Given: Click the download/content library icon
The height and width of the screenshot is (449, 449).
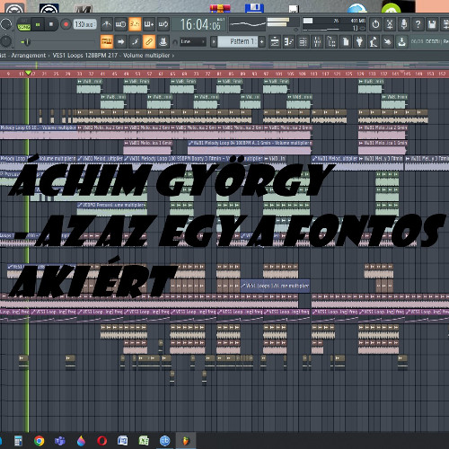Looking at the screenshot, I should coord(401,42).
